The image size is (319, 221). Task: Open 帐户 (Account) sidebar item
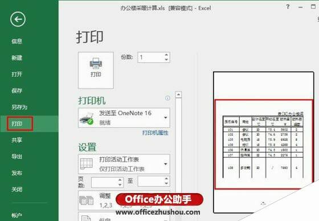pyautogui.click(x=17, y=215)
